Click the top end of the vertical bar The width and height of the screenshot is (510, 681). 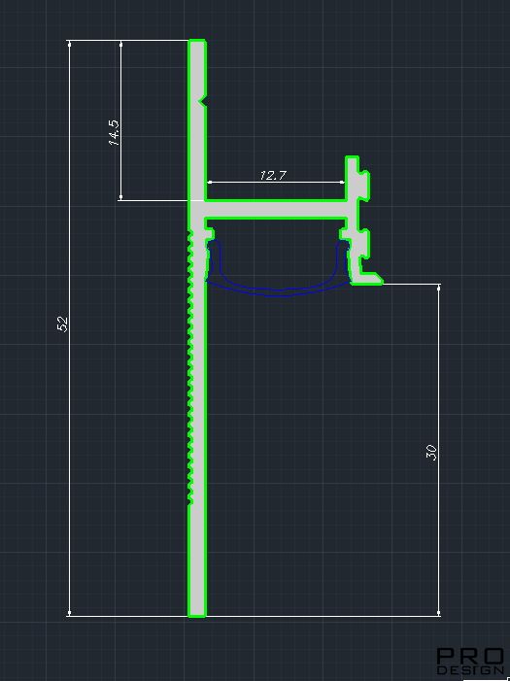[197, 43]
